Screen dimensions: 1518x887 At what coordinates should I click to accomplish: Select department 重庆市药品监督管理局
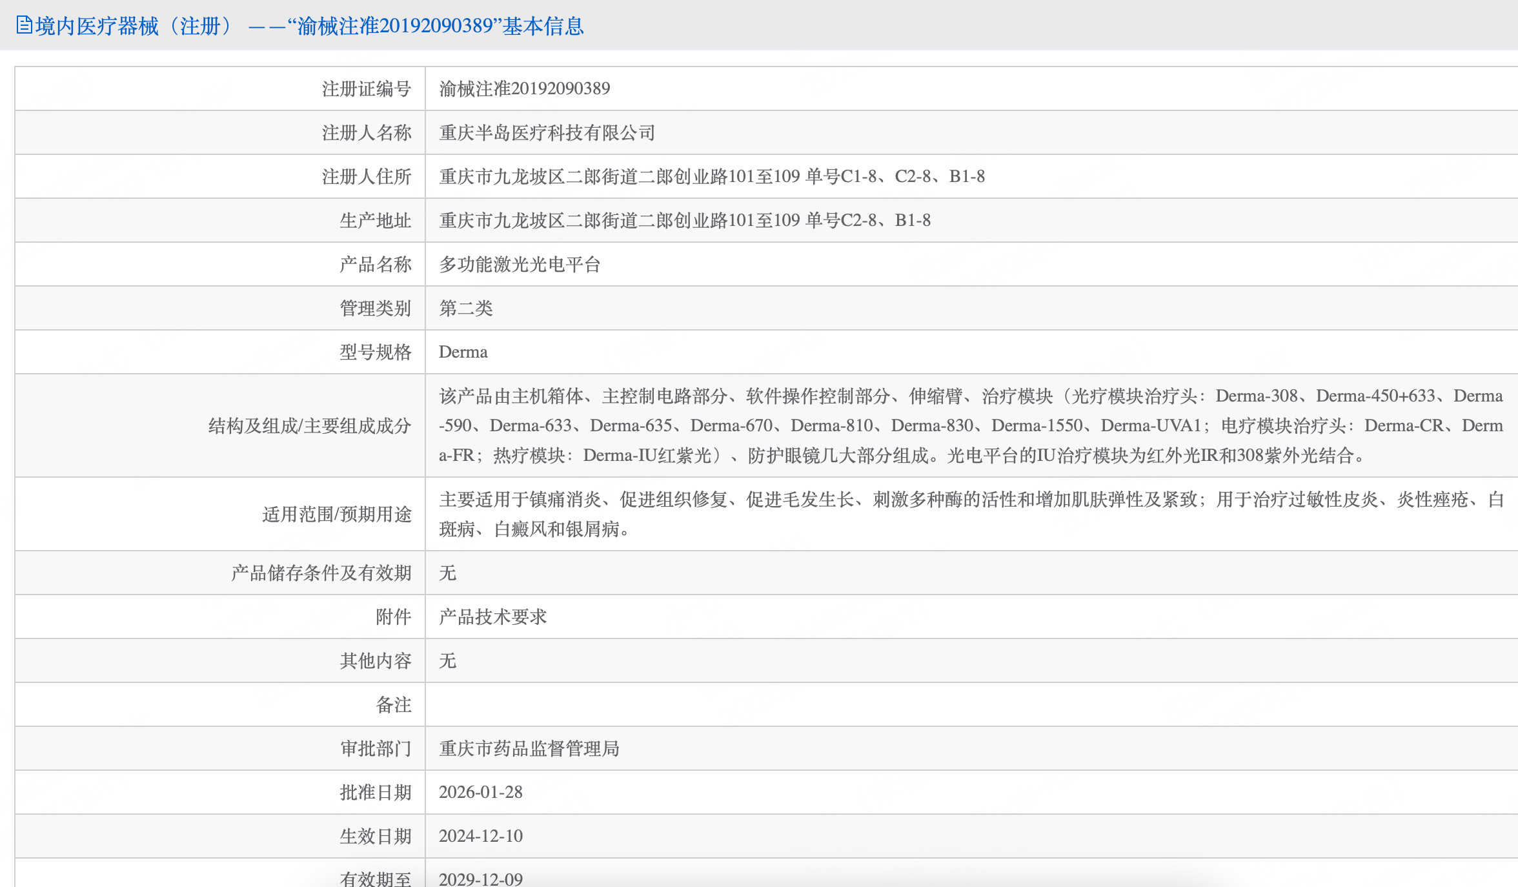529,748
